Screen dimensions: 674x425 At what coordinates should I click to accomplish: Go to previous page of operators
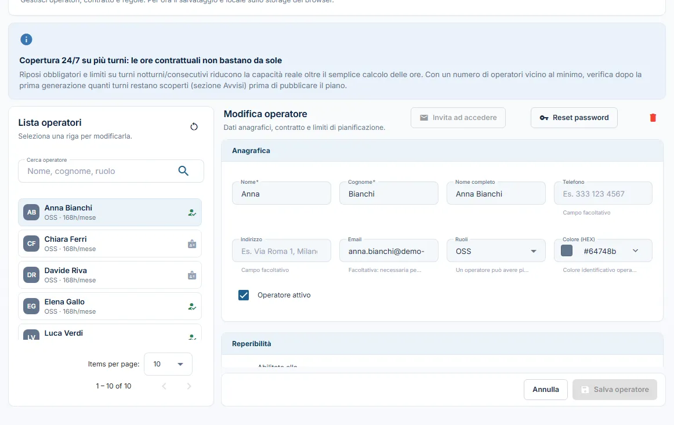(x=164, y=386)
